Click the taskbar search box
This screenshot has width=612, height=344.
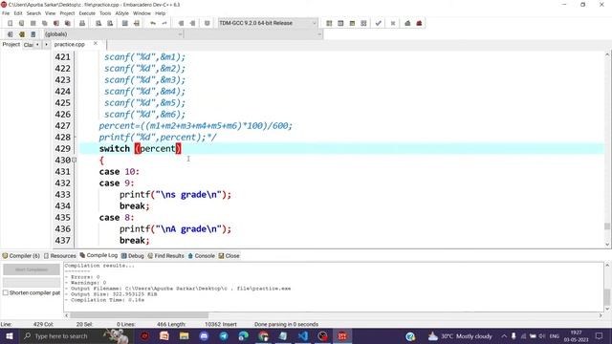click(76, 335)
